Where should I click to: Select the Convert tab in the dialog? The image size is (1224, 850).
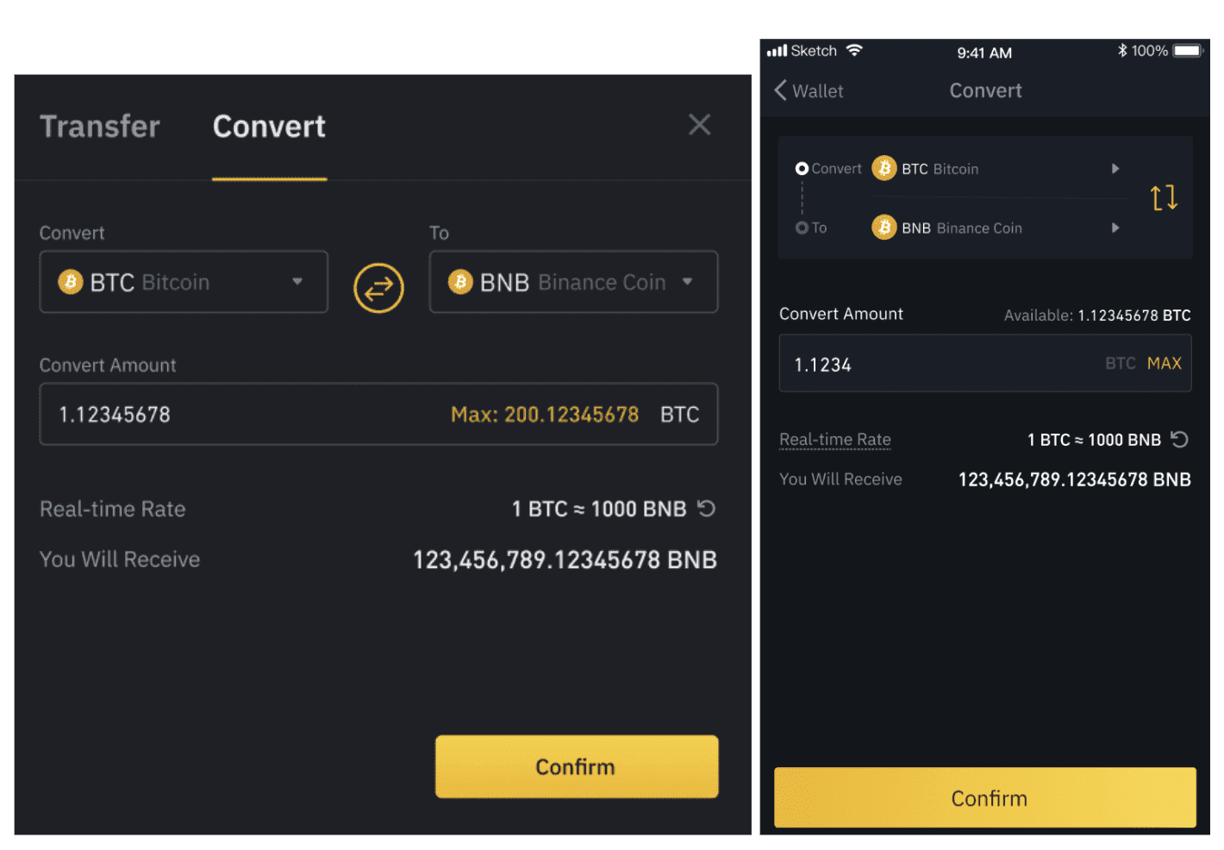[x=269, y=127]
